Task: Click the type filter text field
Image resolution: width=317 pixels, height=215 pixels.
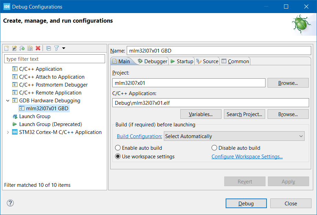Action: tap(55, 59)
